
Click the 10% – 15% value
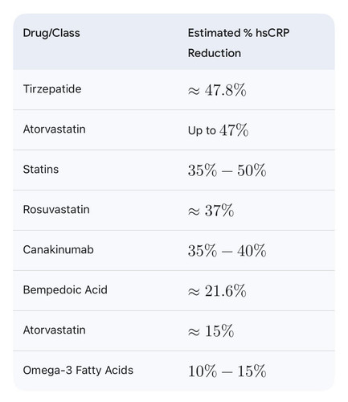click(x=227, y=371)
